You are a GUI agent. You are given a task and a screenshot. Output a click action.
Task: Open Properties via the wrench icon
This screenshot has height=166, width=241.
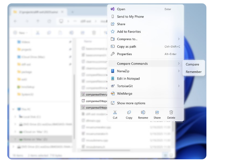(x=113, y=54)
